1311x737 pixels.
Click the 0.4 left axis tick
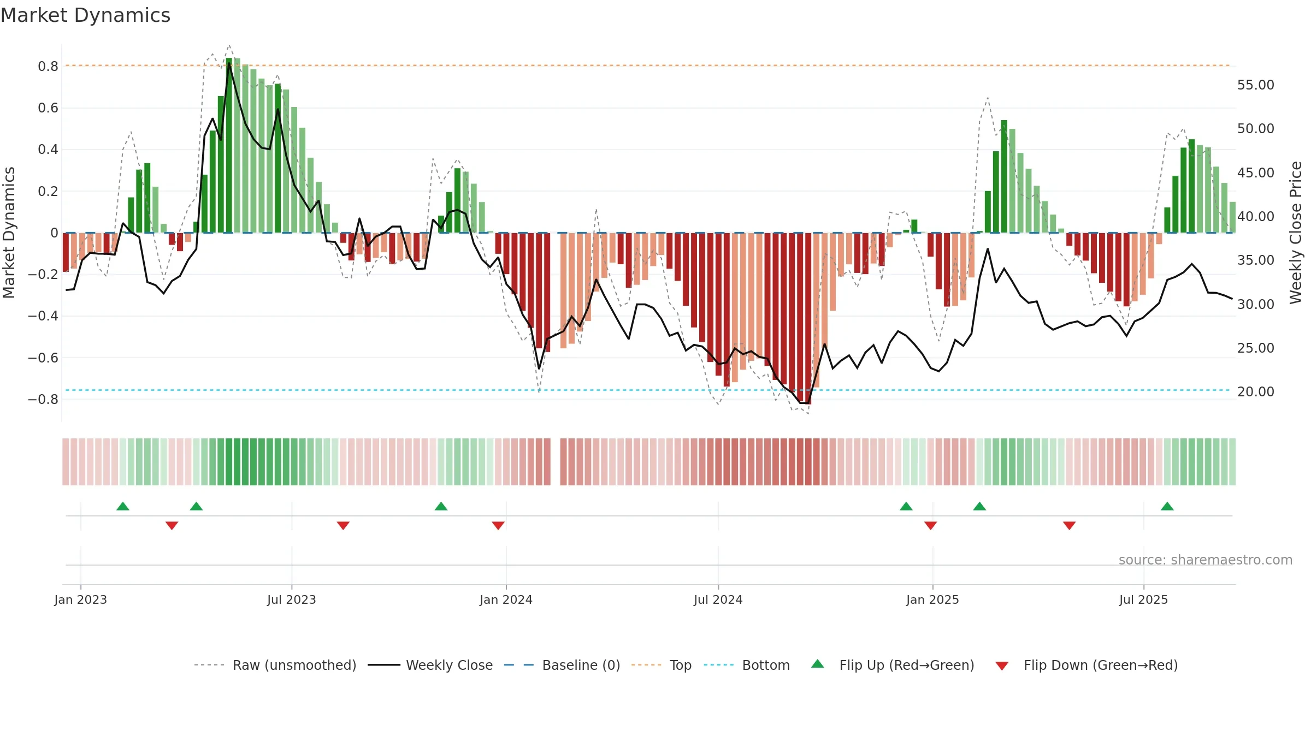click(x=48, y=150)
